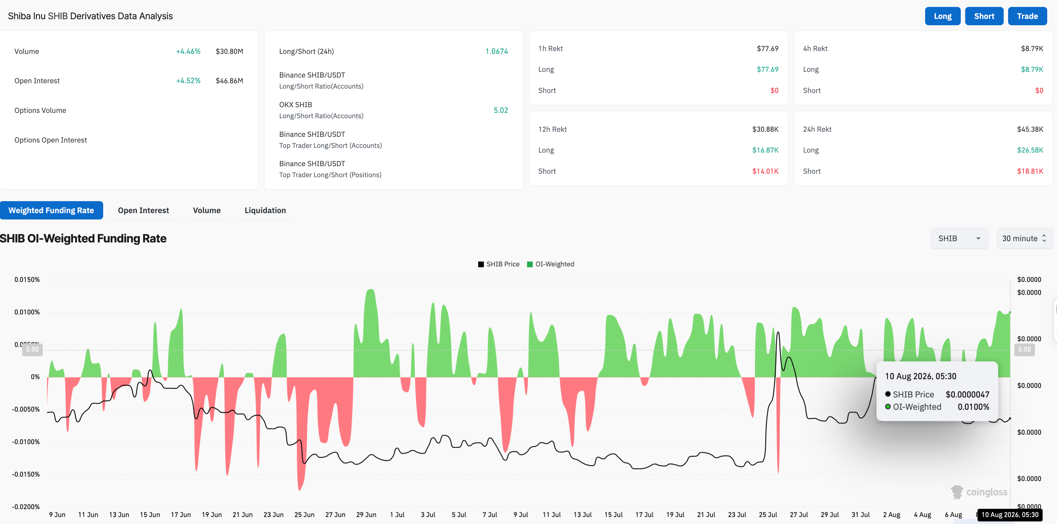Click the 2 Aug x-axis date label
Screen dimensions: 1057x524
[891, 515]
